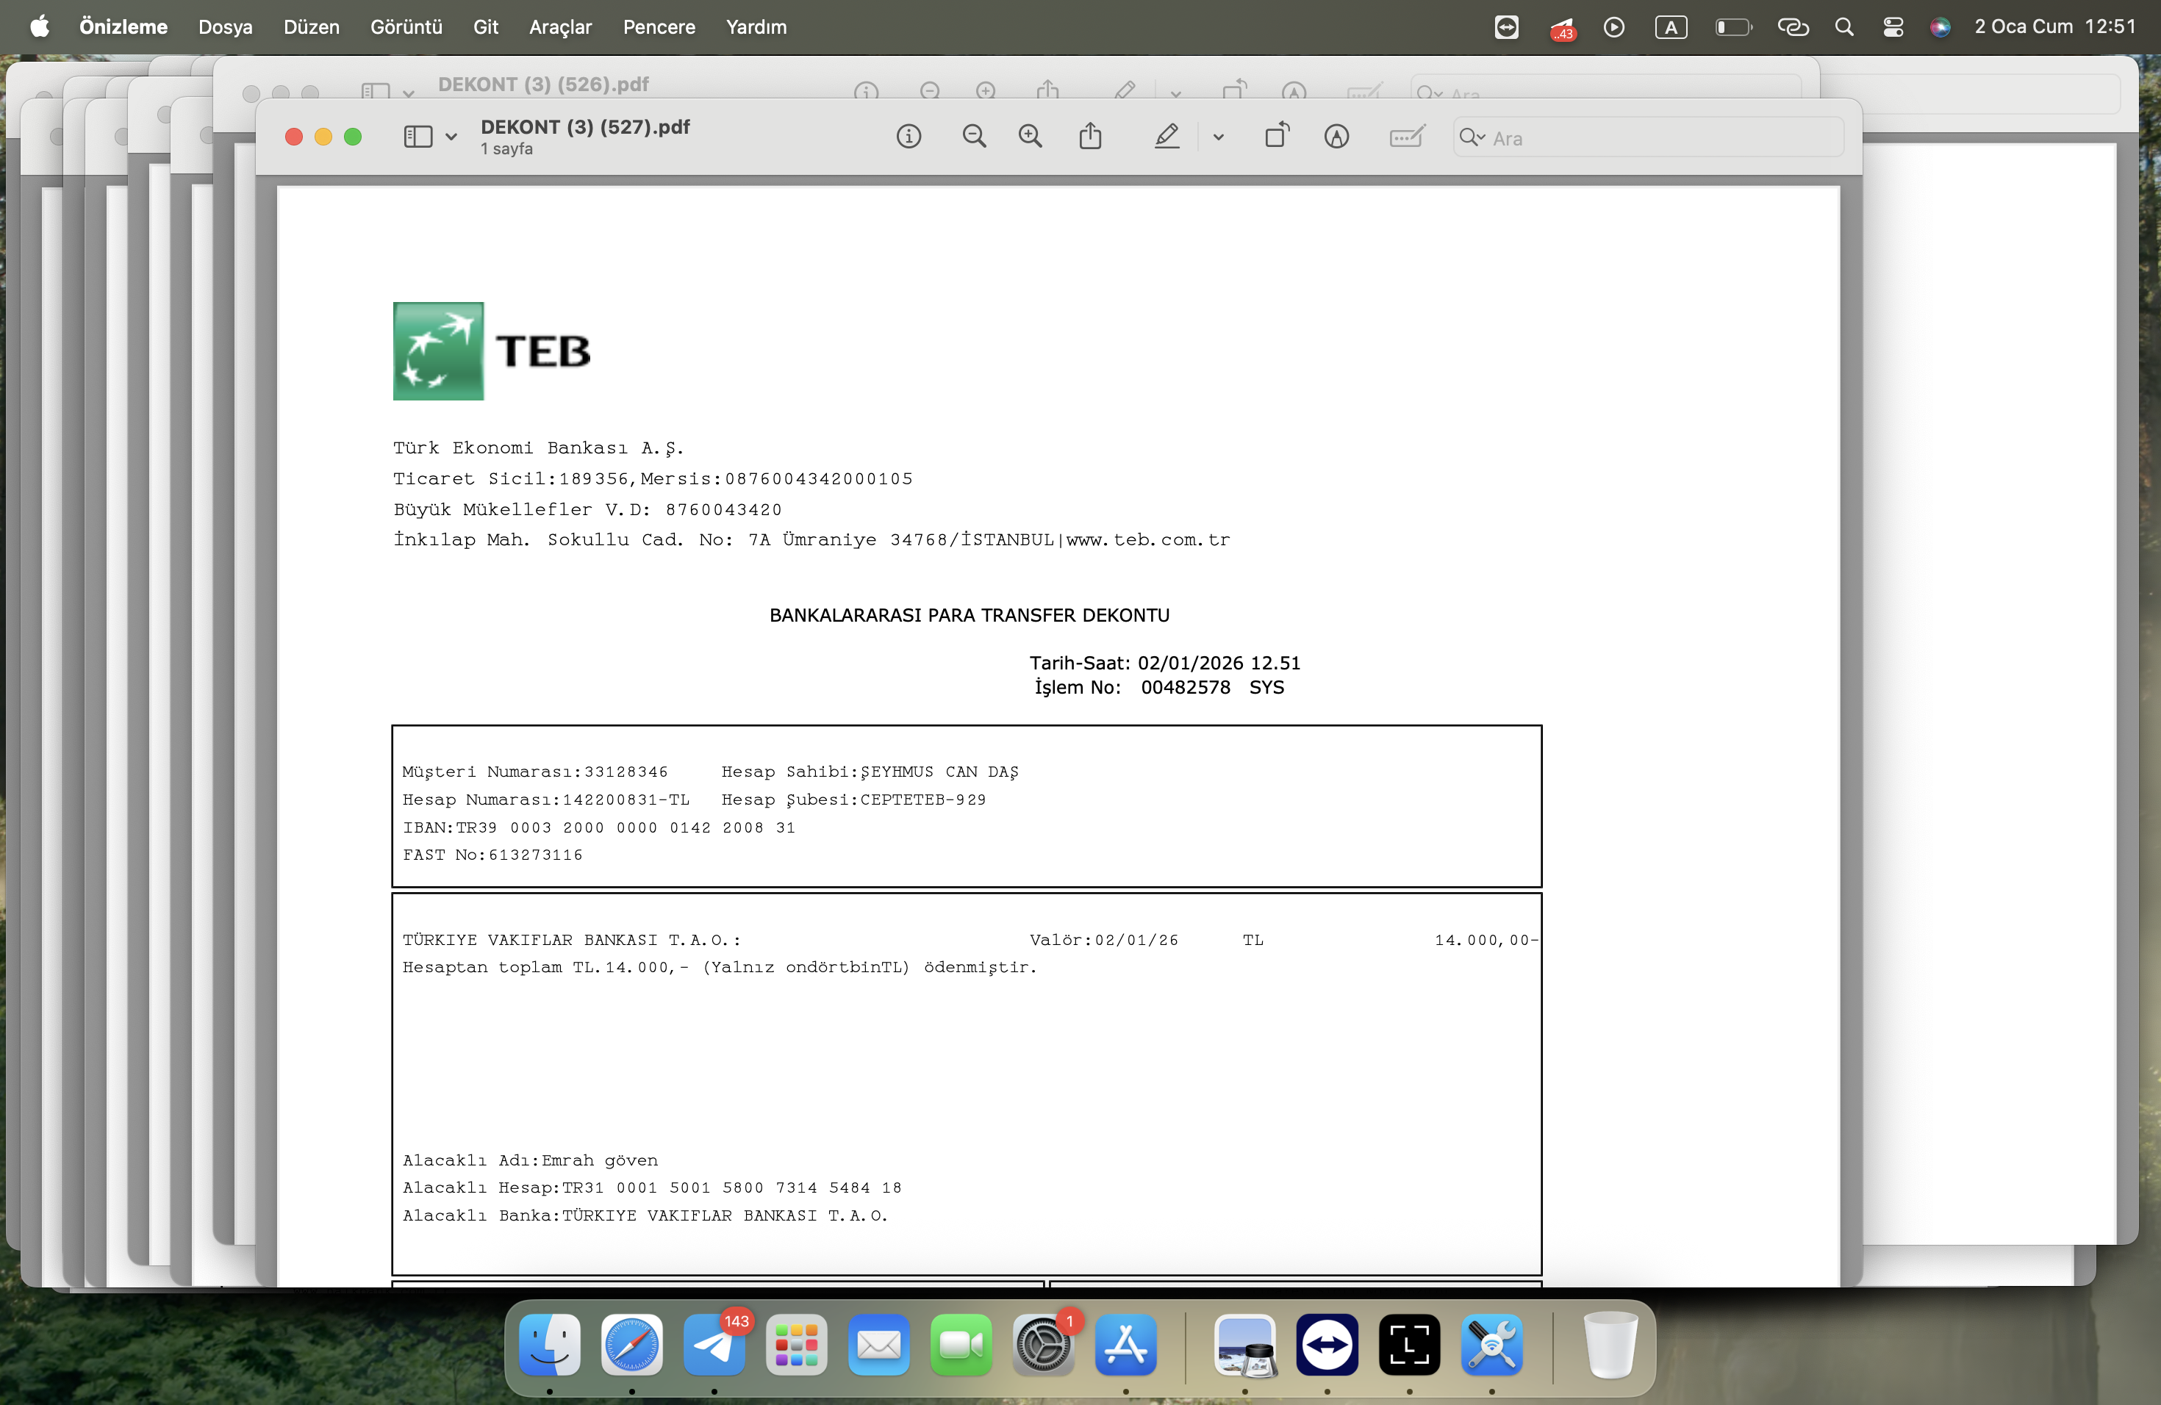Open highlight color options chevron
The image size is (2161, 1405).
(x=1219, y=138)
